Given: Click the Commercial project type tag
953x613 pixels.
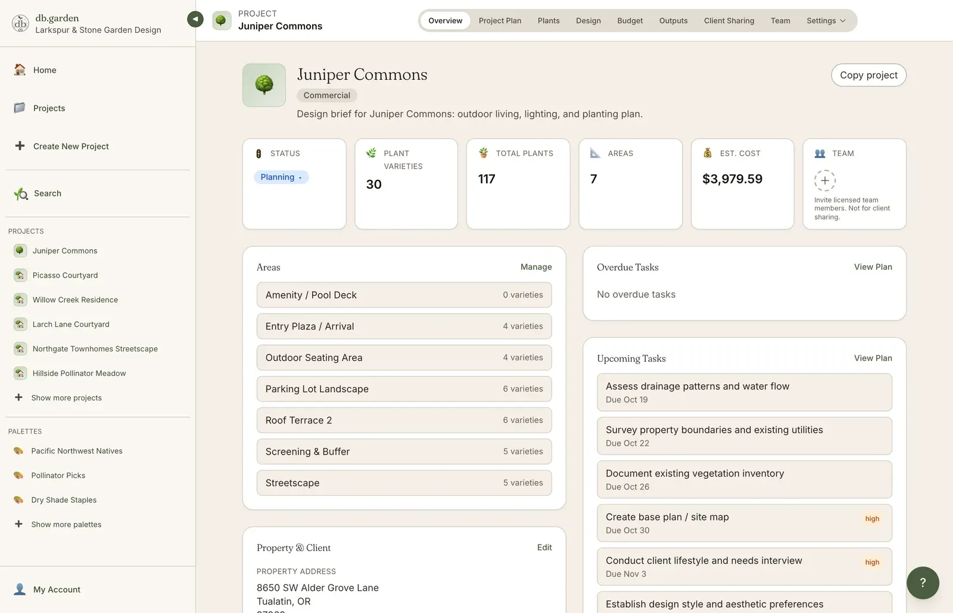Looking at the screenshot, I should pyautogui.click(x=326, y=95).
